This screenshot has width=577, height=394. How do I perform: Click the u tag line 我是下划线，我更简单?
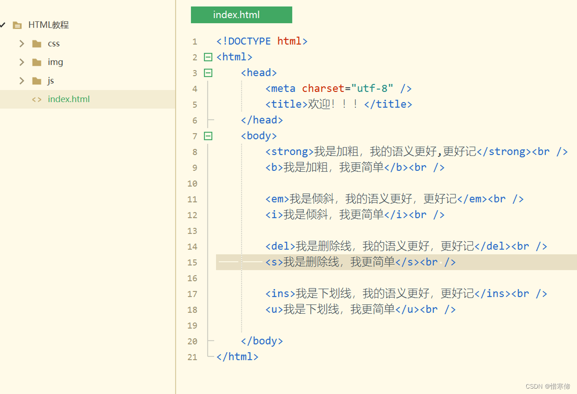click(360, 309)
